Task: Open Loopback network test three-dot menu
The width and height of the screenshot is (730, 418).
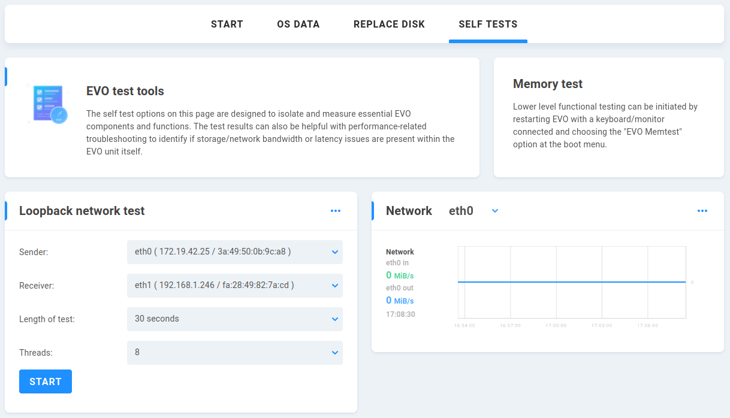Action: [x=336, y=211]
